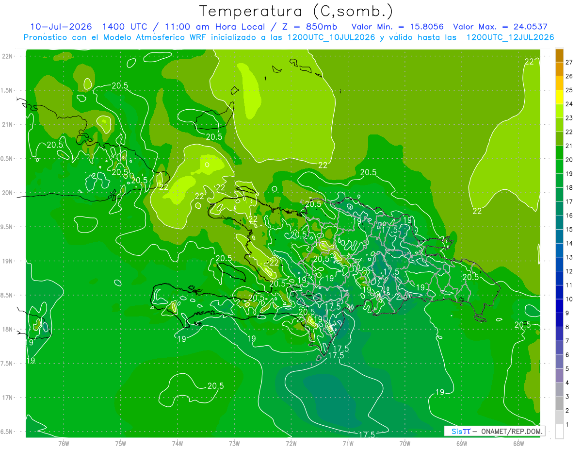This screenshot has height=450, width=582.
Task: Select the legend swatch between 21 and 22
Action: 559,139
